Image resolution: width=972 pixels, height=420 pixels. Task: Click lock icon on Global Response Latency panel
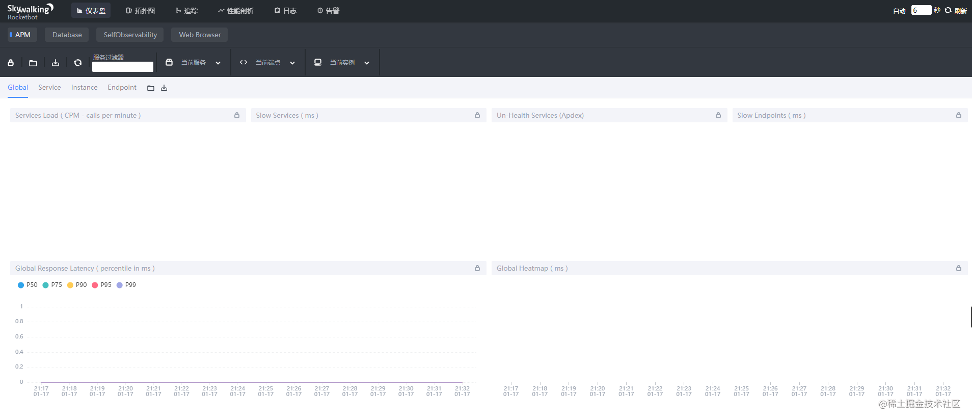tap(477, 268)
